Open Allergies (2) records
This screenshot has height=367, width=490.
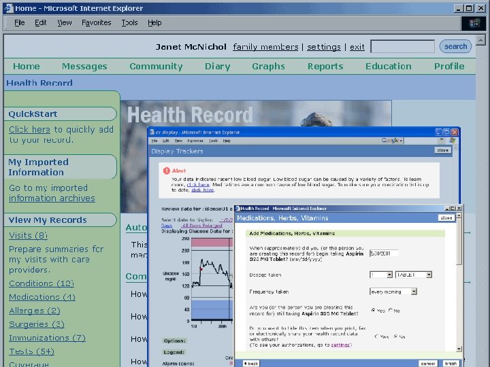coord(35,311)
